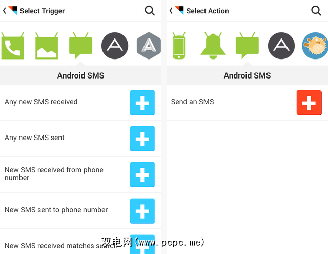Go back from Select Action screen

(x=171, y=11)
